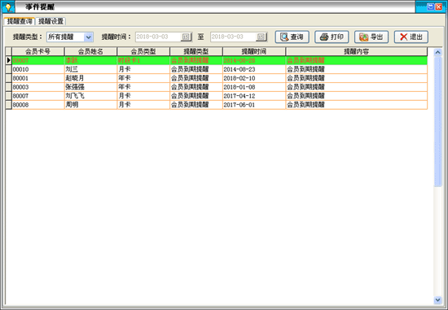Viewport: 448px width, 310px height.
Task: Click the printer Print (打印) button
Action: 332,37
